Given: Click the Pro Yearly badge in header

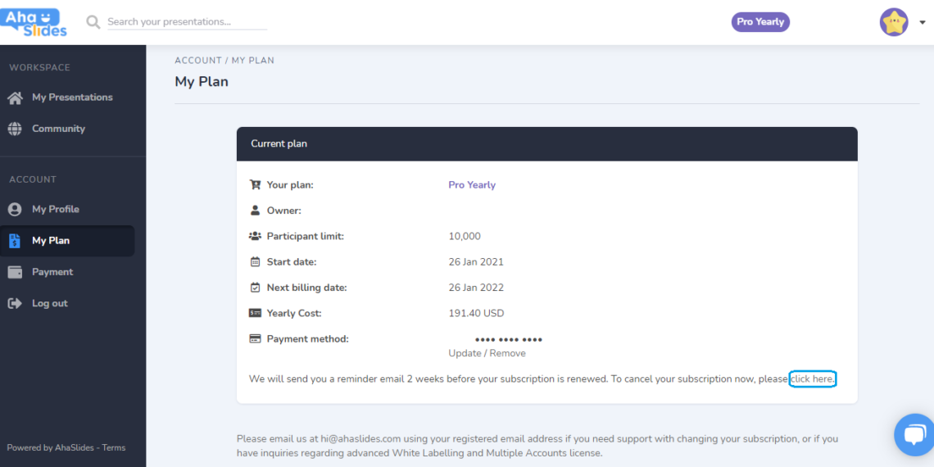Looking at the screenshot, I should click(x=760, y=22).
